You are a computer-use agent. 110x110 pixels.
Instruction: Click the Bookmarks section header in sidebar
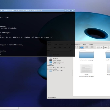click(52, 69)
